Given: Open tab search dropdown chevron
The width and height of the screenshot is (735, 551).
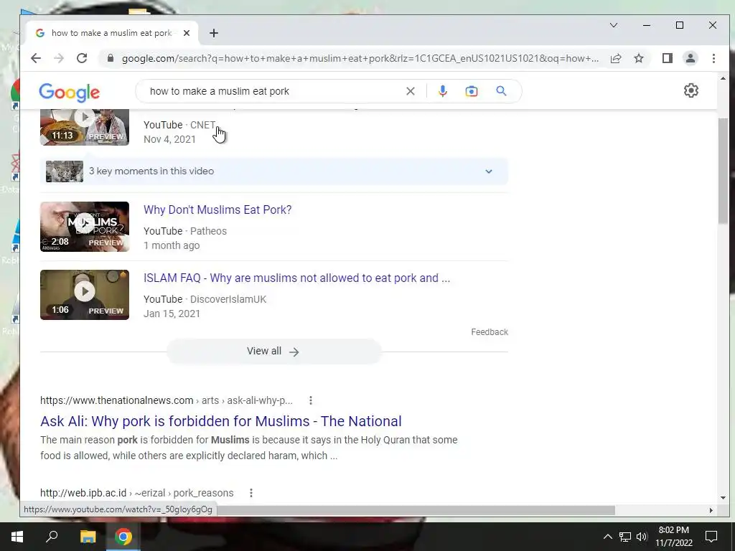Looking at the screenshot, I should [x=613, y=25].
